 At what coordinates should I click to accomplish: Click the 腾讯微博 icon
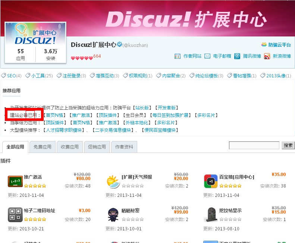237,56
